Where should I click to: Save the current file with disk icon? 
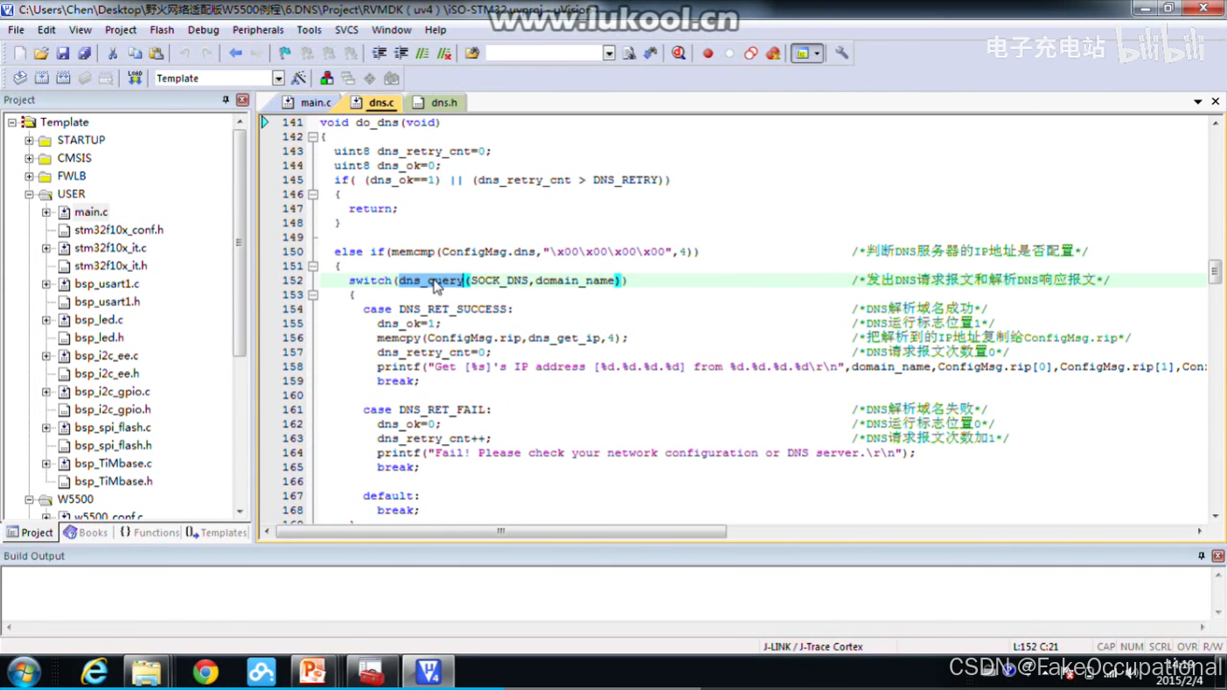coord(63,53)
